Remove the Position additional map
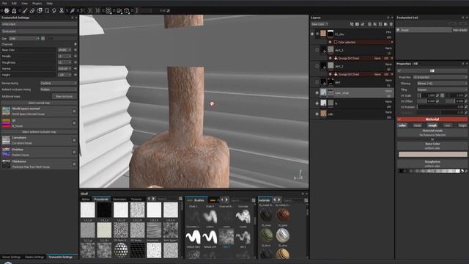The image size is (469, 264). pos(74,152)
